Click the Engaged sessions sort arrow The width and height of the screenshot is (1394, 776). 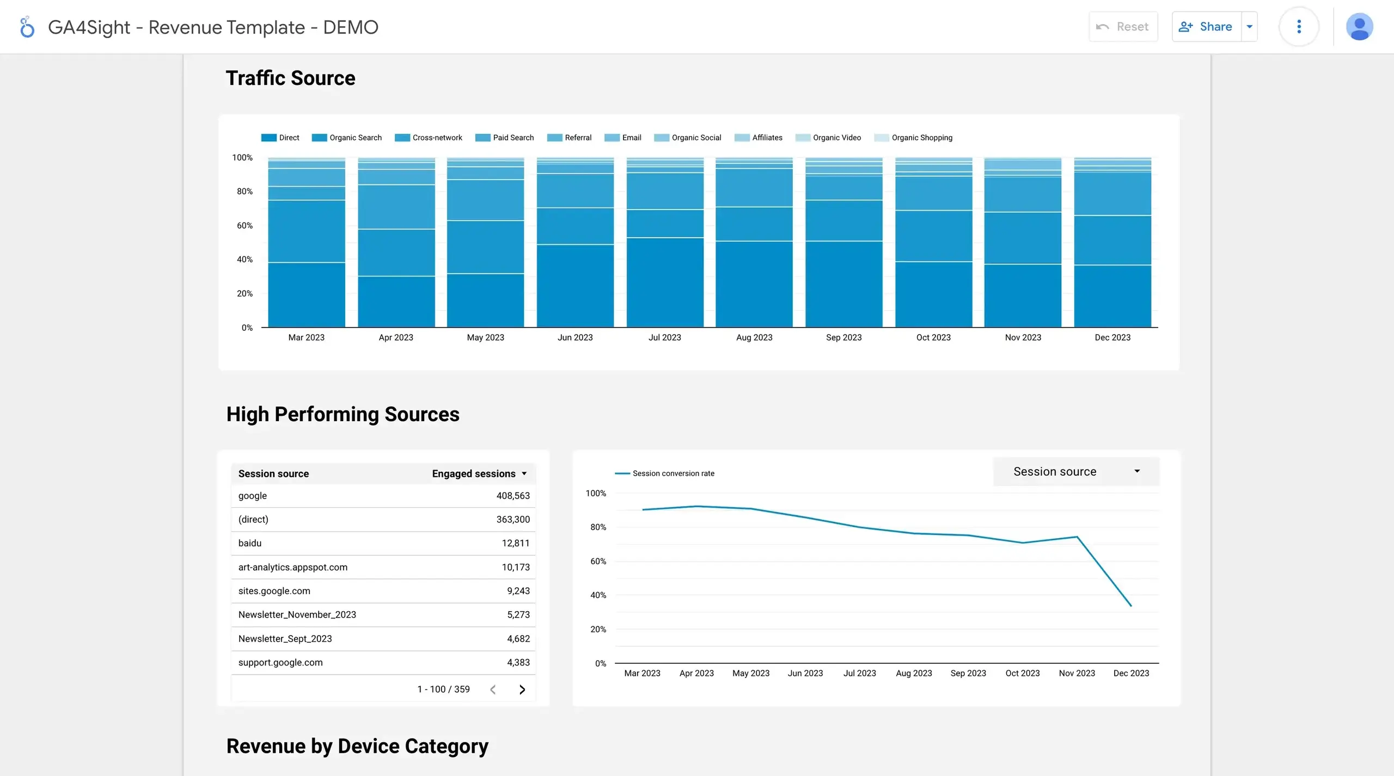click(x=524, y=473)
